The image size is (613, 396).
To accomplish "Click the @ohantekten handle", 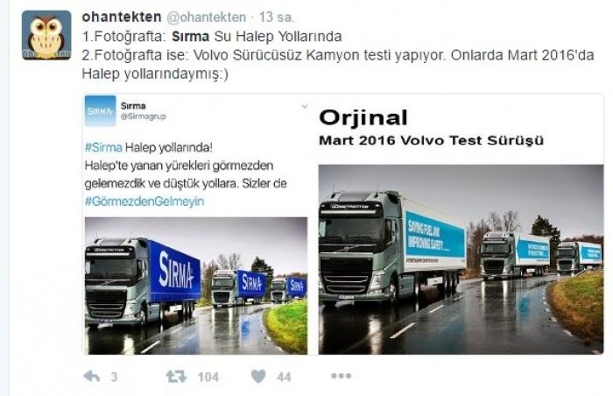I will [x=207, y=18].
